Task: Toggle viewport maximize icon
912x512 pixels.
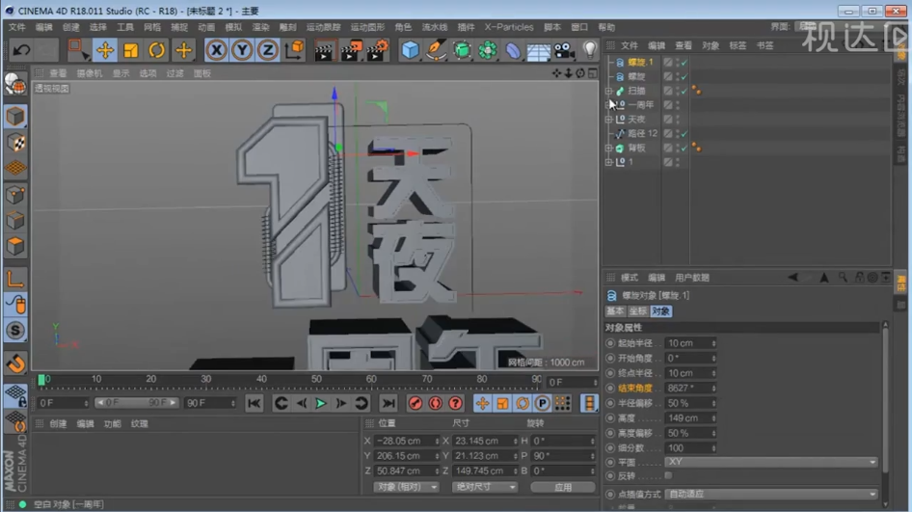Action: [x=592, y=73]
